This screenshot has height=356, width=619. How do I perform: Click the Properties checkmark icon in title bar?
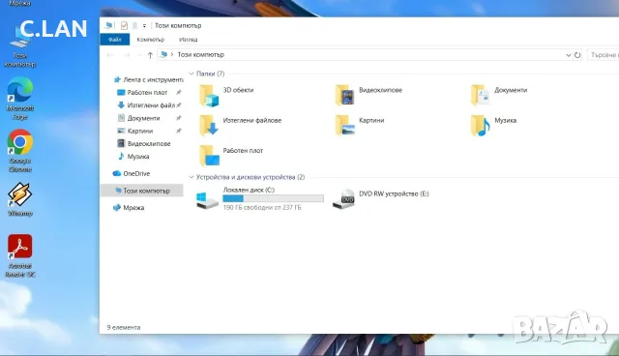click(x=124, y=26)
